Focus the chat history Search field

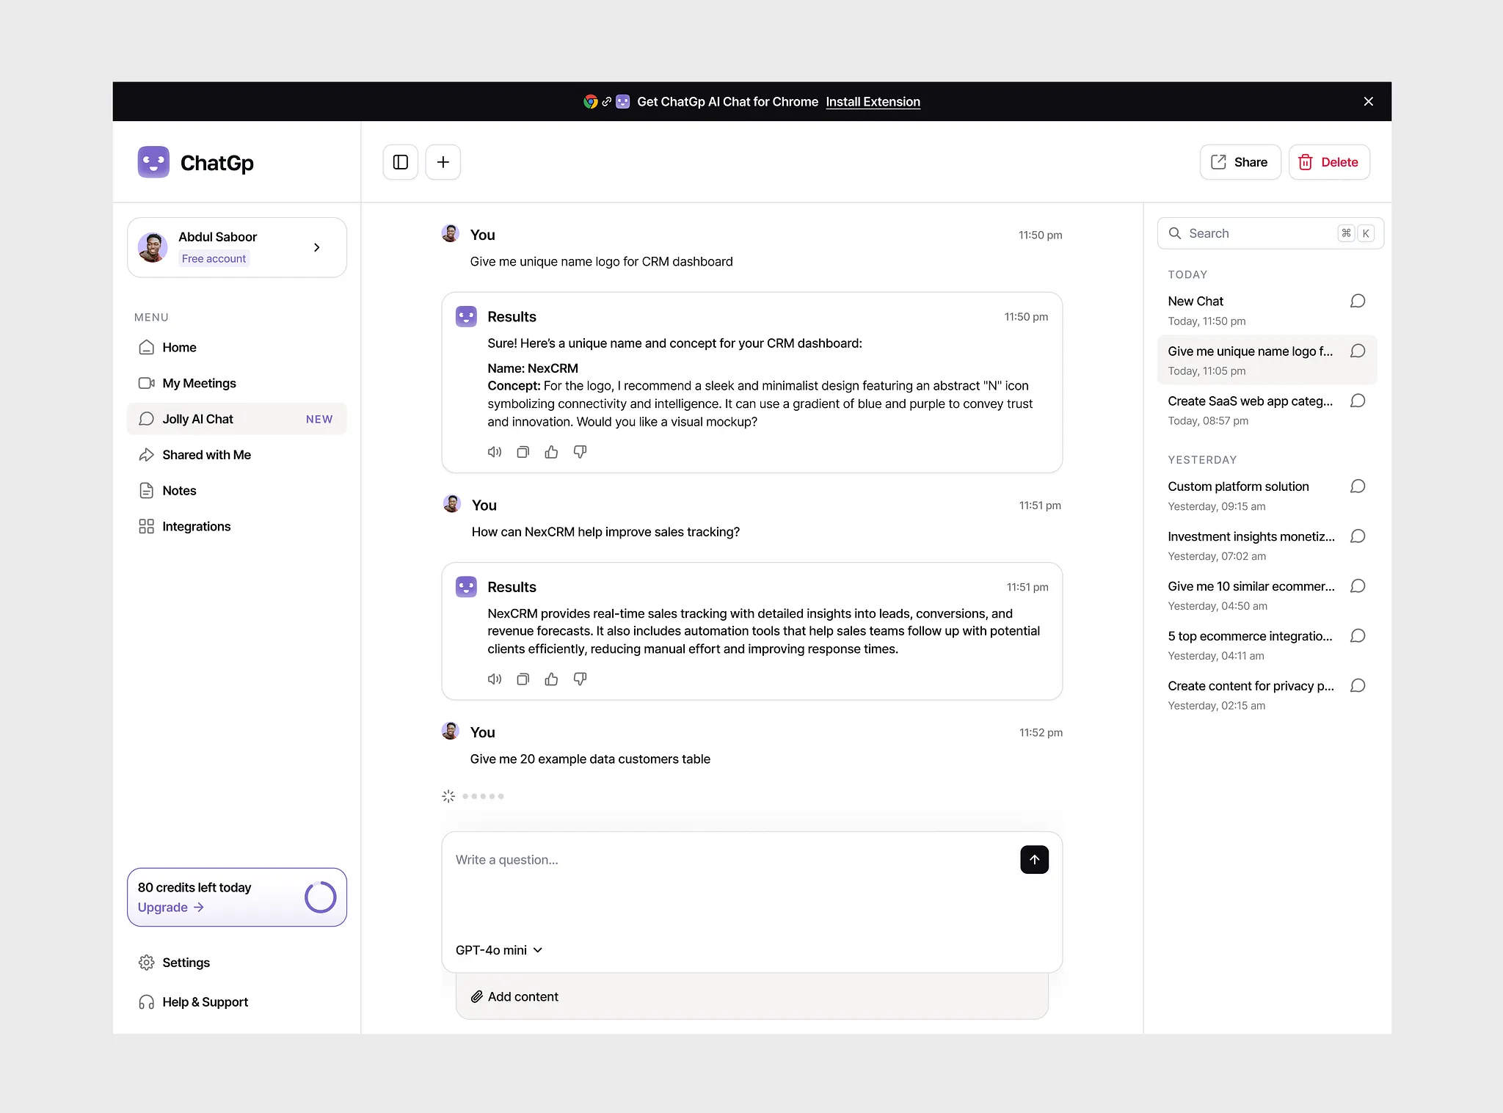1259,233
